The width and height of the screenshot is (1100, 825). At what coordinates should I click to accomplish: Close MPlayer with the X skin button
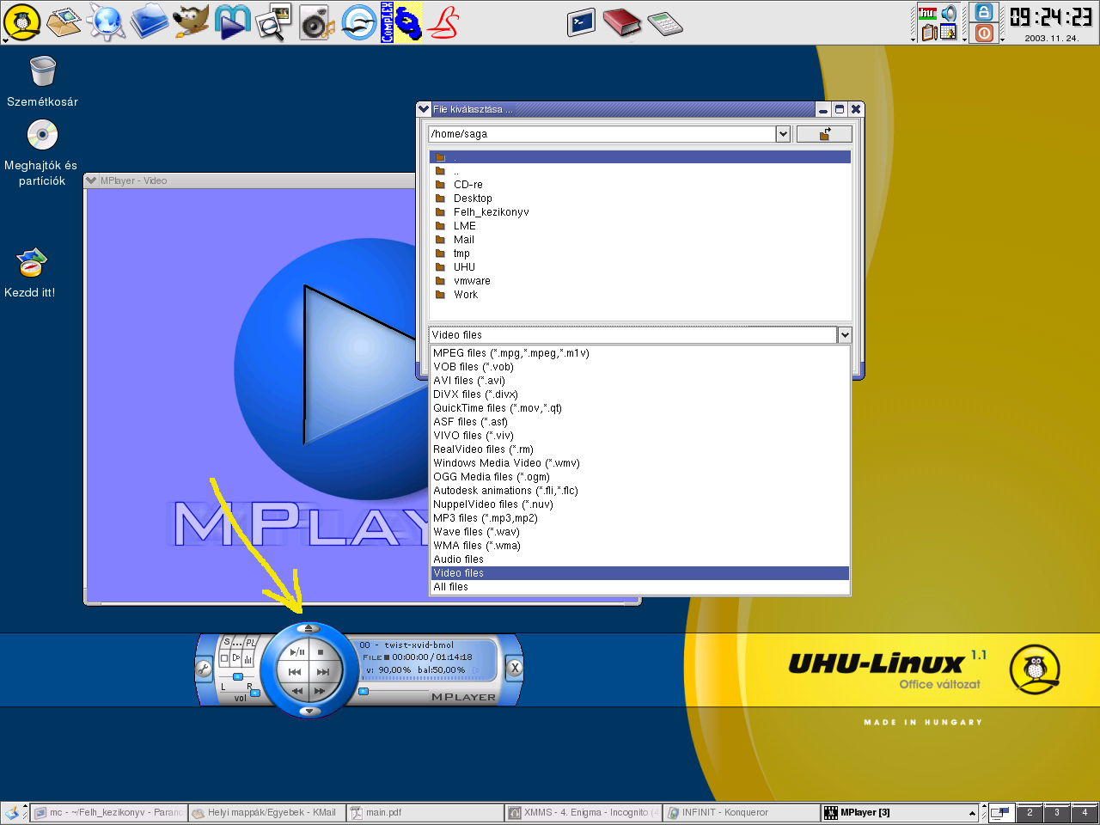click(515, 668)
